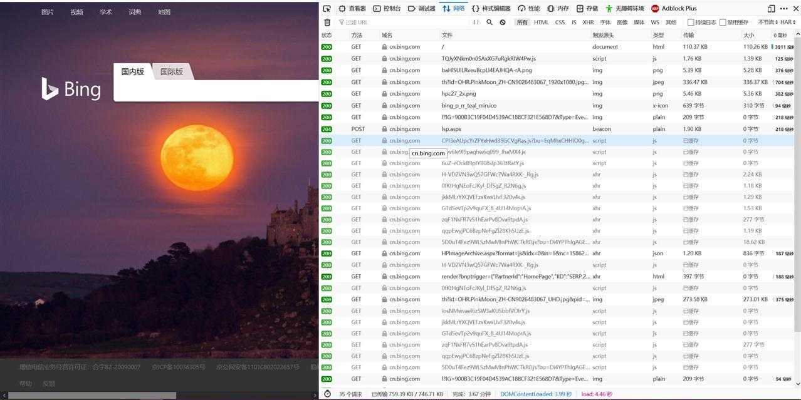The width and height of the screenshot is (801, 400).
Task: Click the request blocking circle-slash icon
Action: point(503,22)
